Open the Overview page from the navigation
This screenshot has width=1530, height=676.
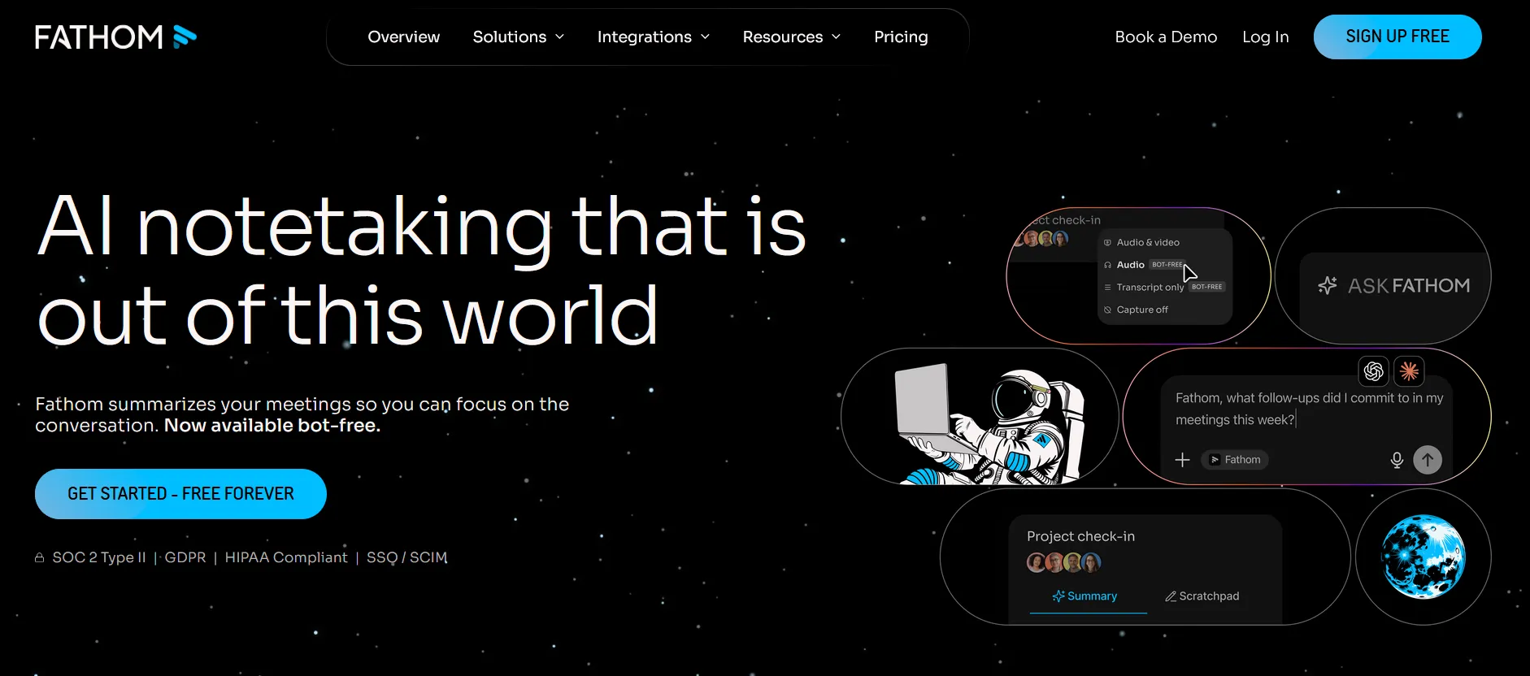pyautogui.click(x=403, y=37)
